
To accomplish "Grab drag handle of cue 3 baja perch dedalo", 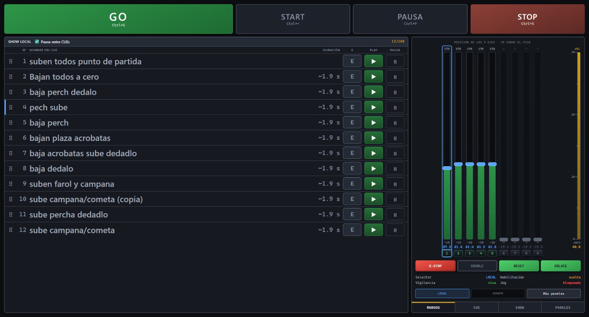I will [11, 92].
